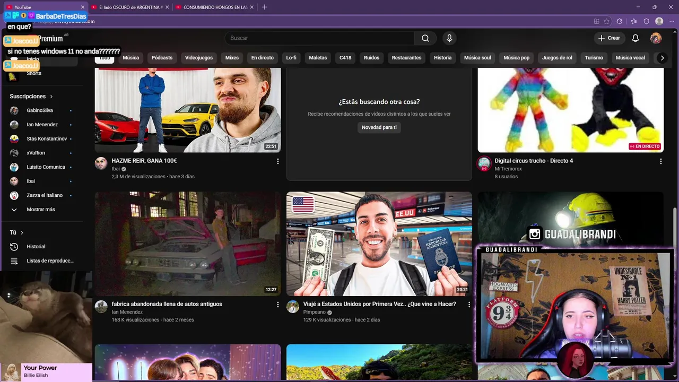Open browser favorites list icon
This screenshot has width=679, height=382.
[x=633, y=21]
